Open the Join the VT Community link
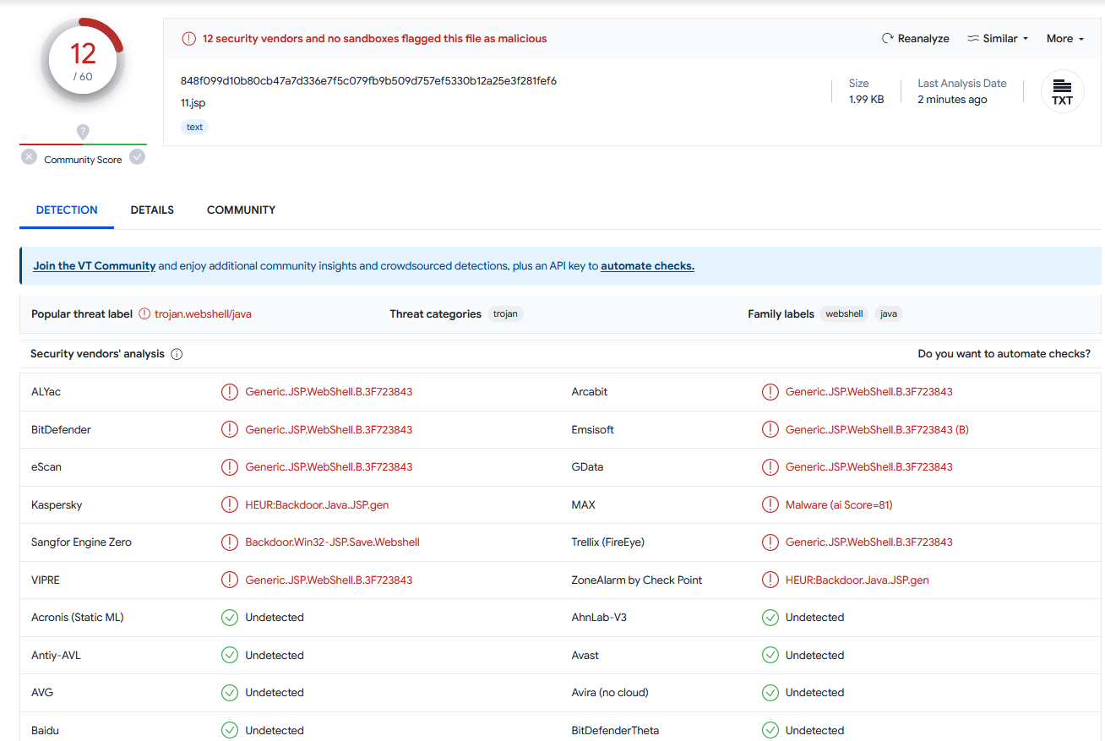The image size is (1105, 741). pyautogui.click(x=95, y=265)
